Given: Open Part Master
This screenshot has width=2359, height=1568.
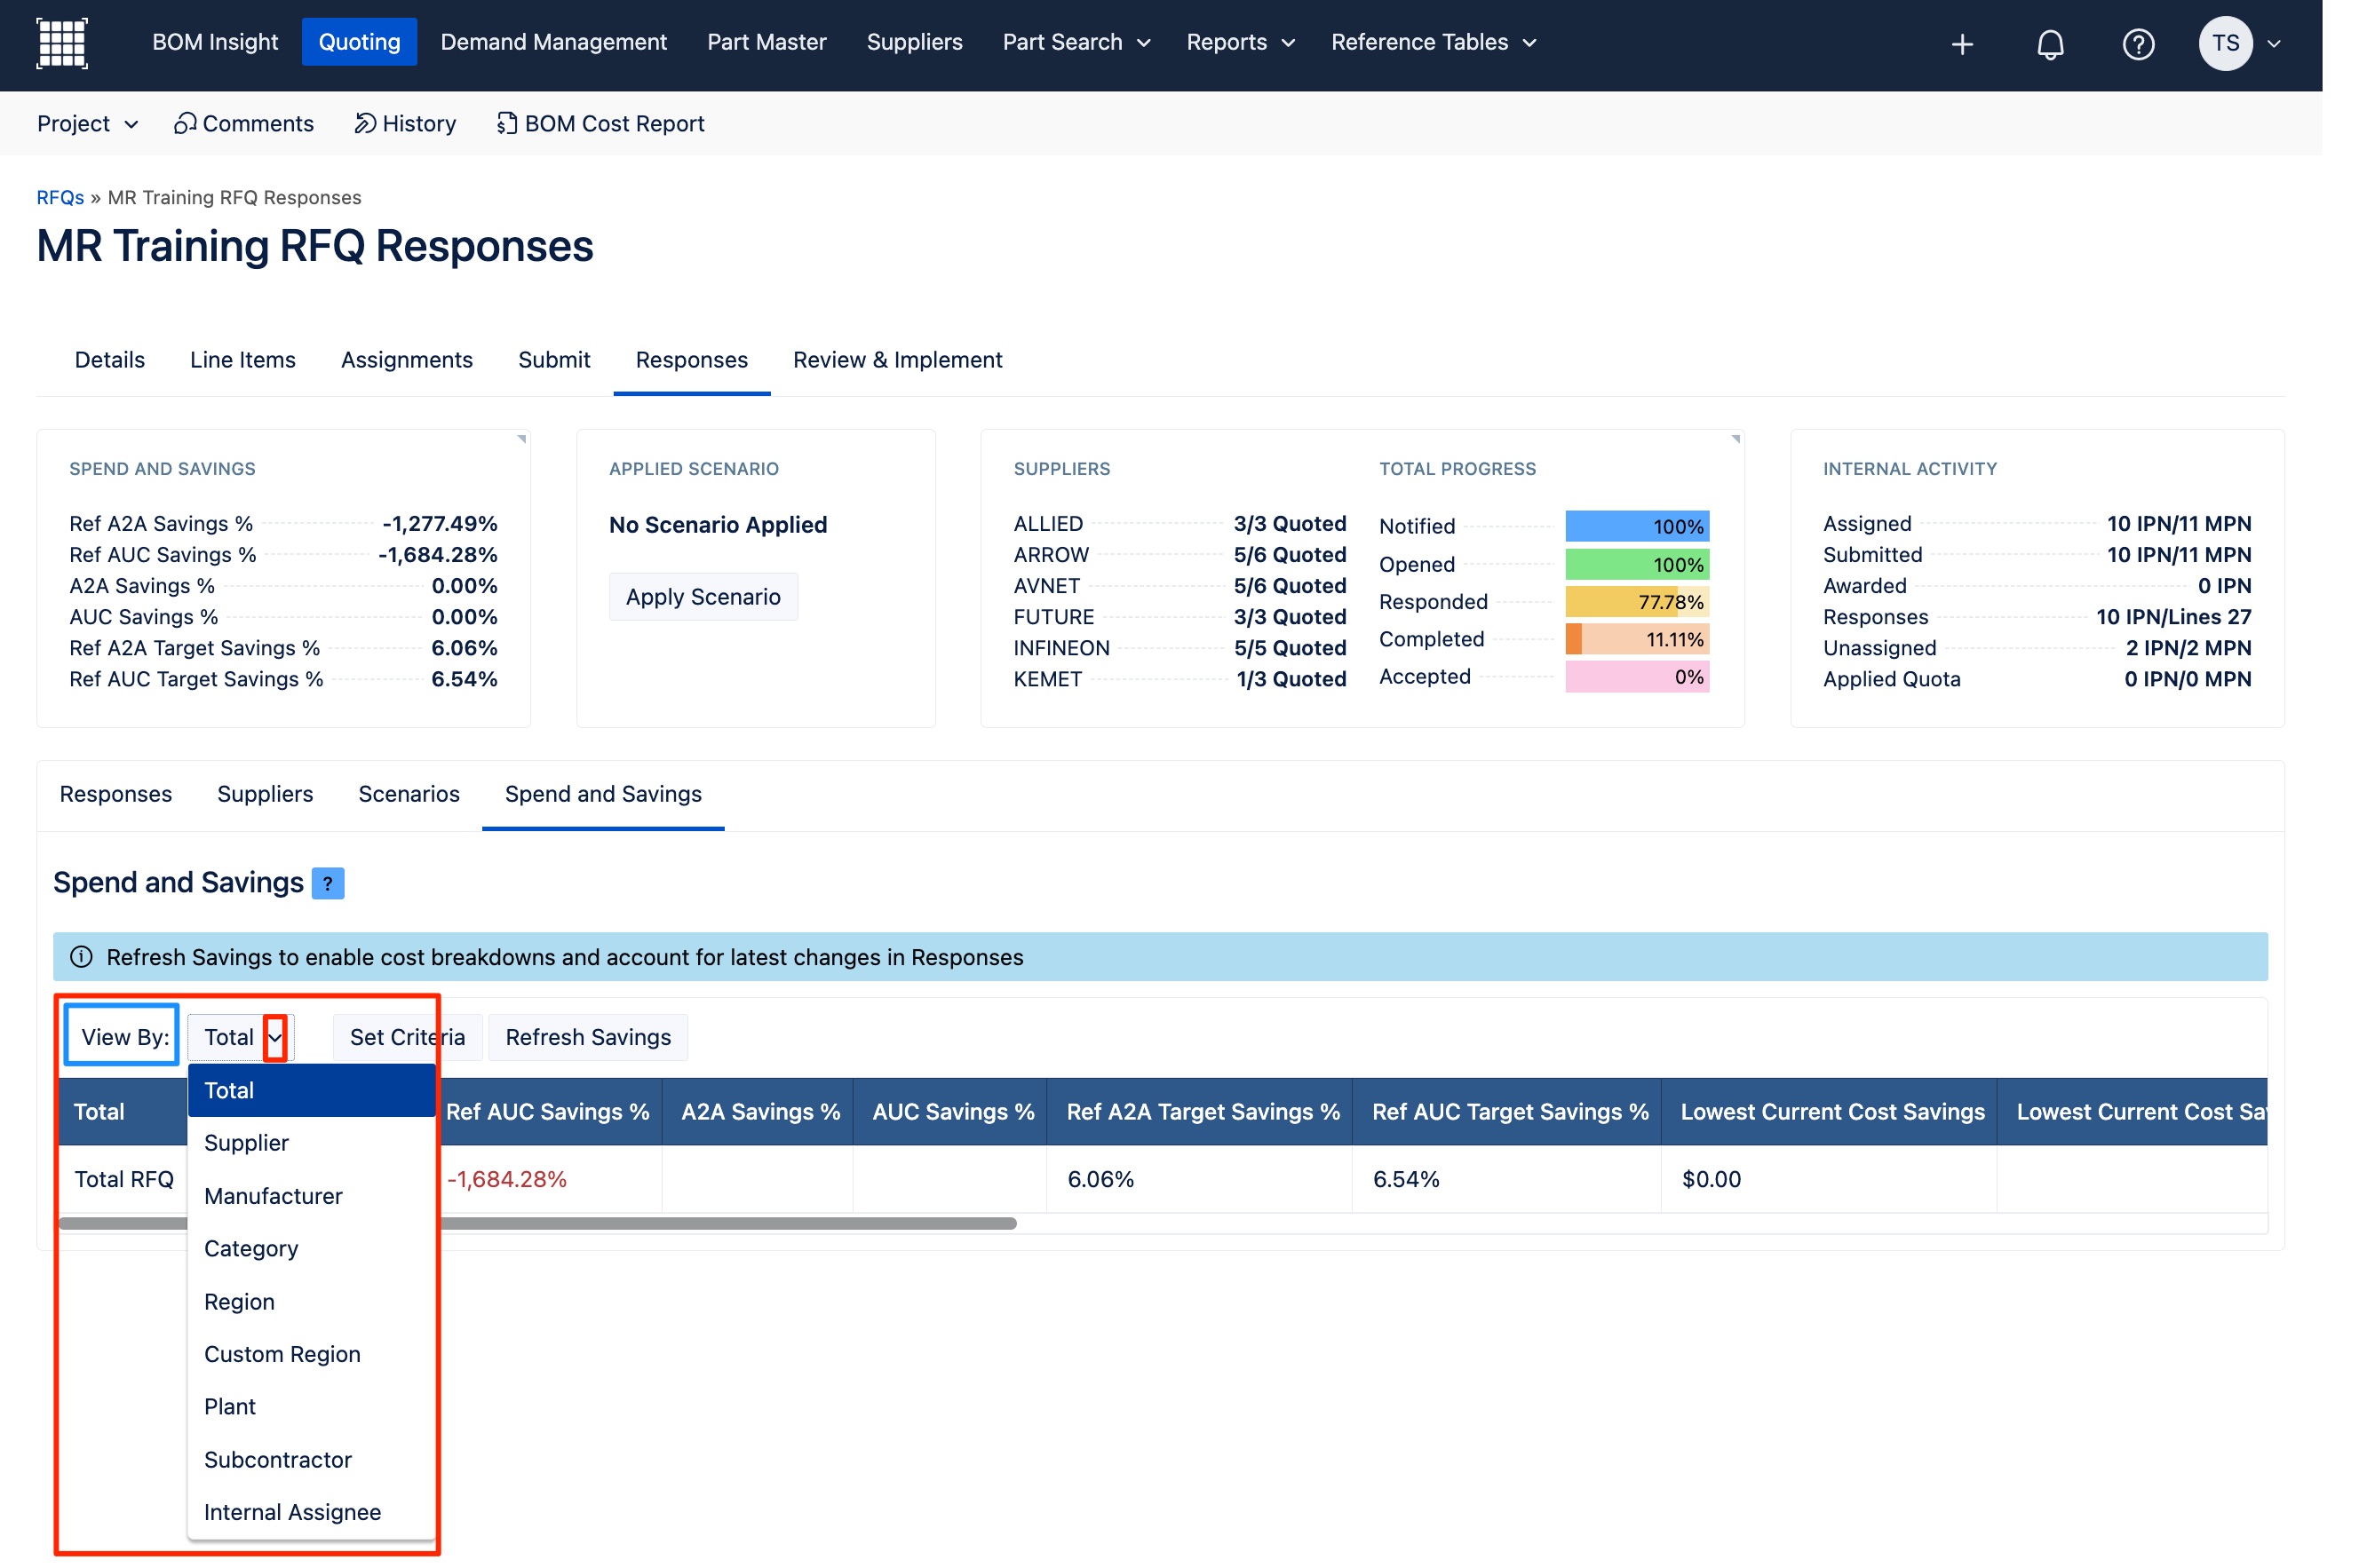Looking at the screenshot, I should (x=766, y=42).
